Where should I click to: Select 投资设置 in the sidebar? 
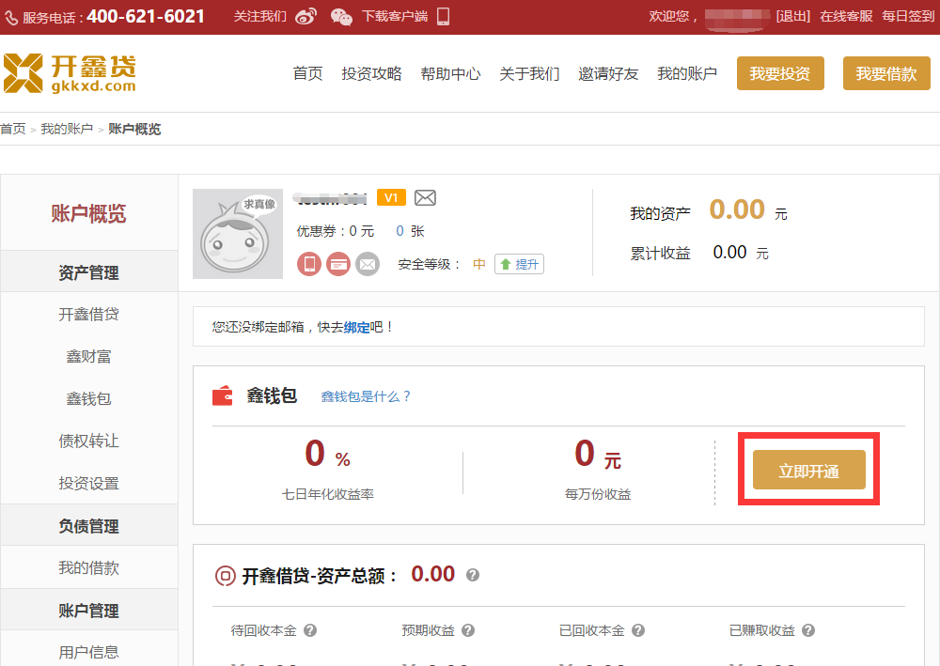click(88, 484)
